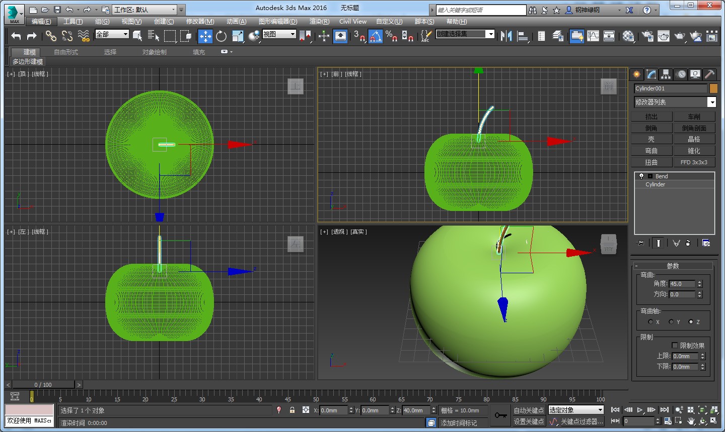725x432 pixels.
Task: Enable the 限制效果 checkbox
Action: pos(675,345)
